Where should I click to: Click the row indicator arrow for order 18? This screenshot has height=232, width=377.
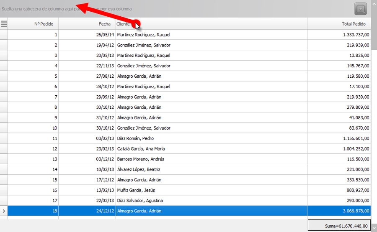point(4,211)
